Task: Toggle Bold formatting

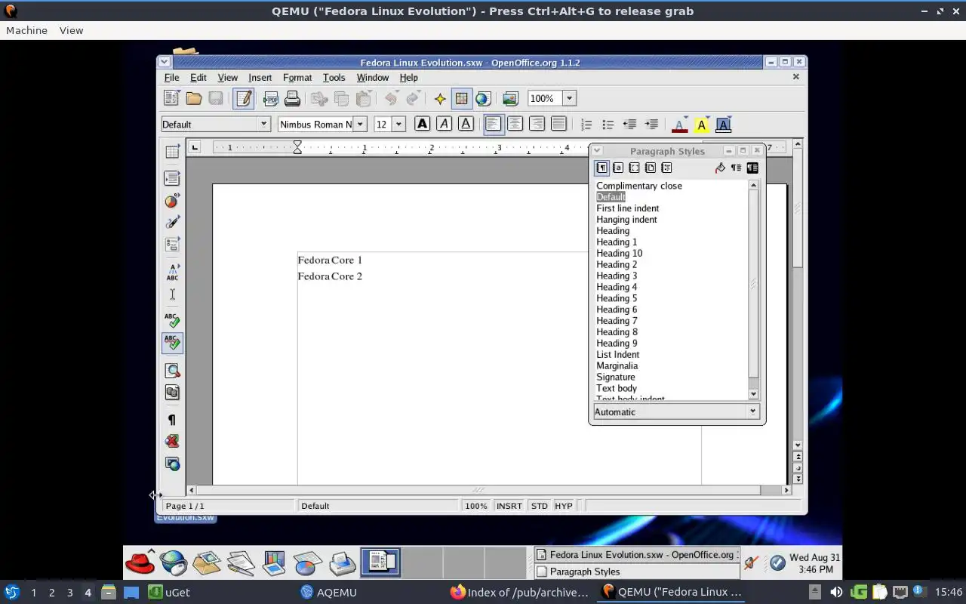Action: point(422,124)
